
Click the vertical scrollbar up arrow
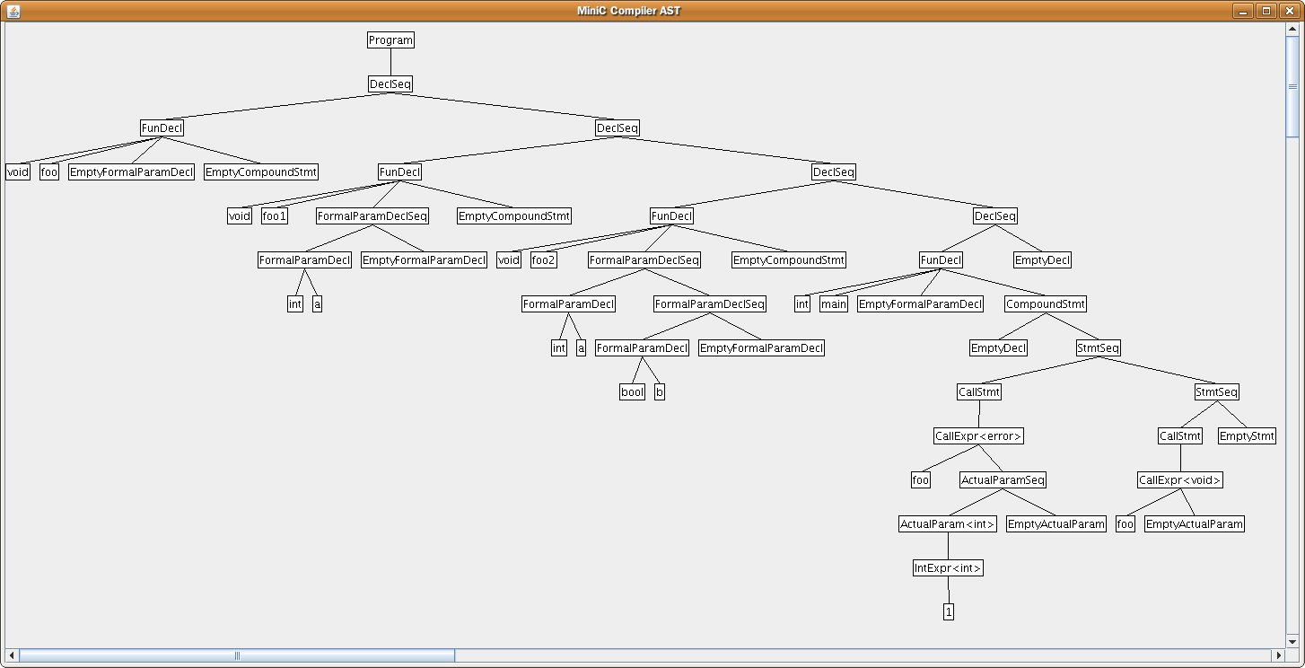click(1292, 30)
